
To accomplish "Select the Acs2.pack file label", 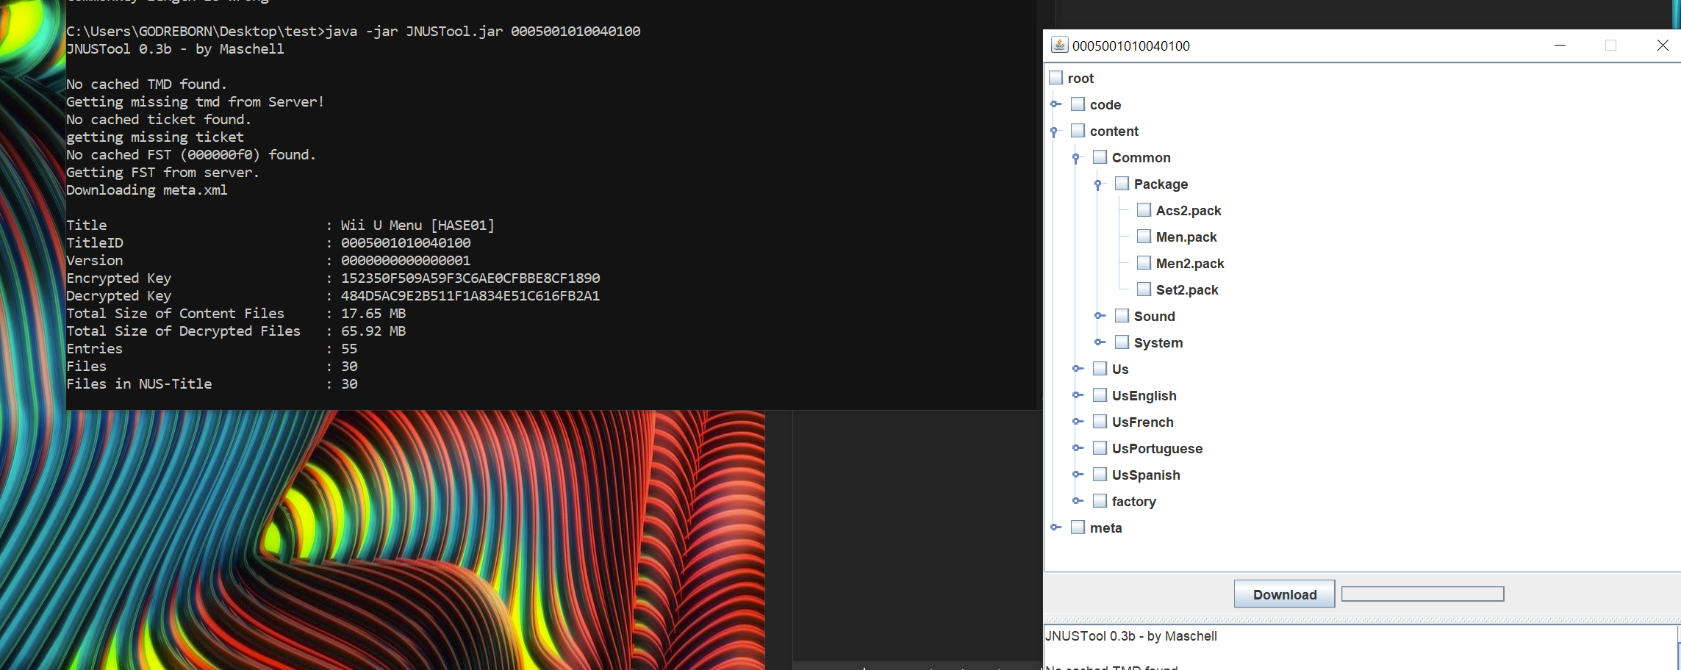I will pos(1189,211).
